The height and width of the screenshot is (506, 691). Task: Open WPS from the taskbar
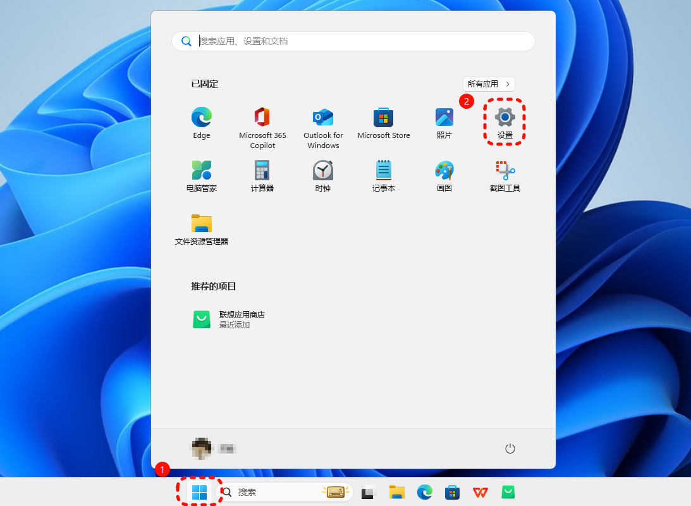coord(480,491)
